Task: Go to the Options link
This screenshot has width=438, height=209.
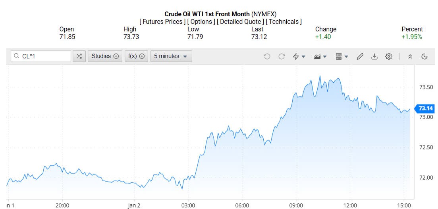Action: 201,21
